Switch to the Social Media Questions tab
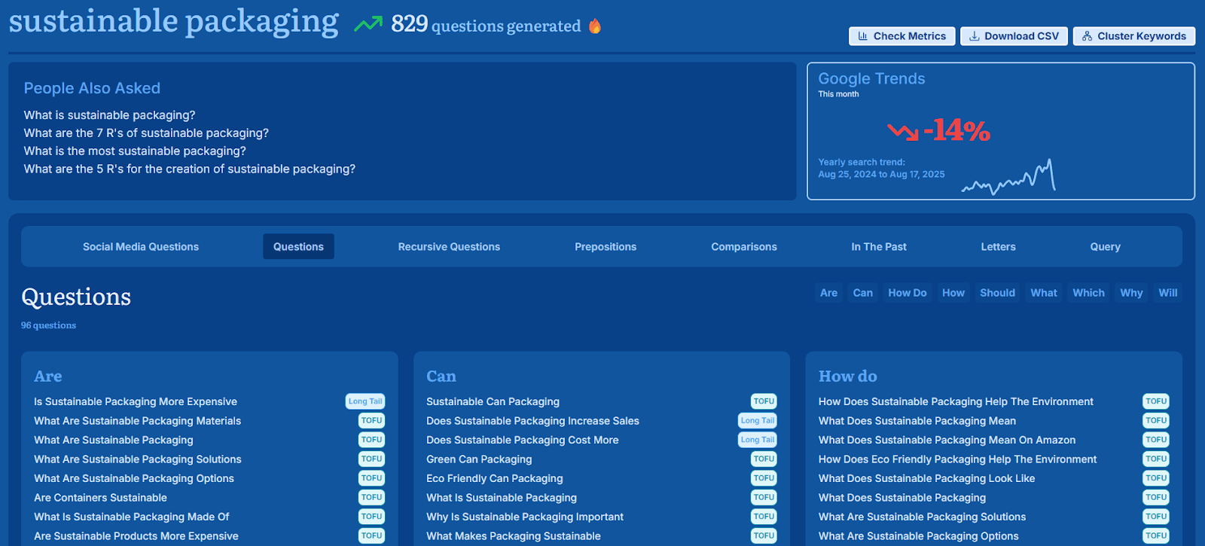Viewport: 1205px width, 546px height. click(x=141, y=247)
